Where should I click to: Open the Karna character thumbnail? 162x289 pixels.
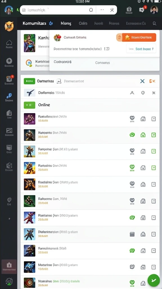click(x=29, y=43)
